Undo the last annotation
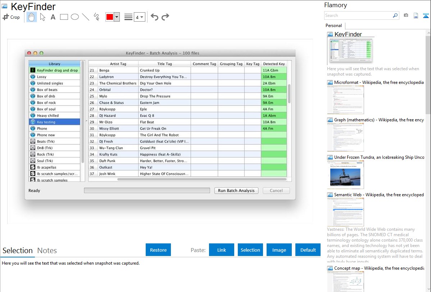Image resolution: width=431 pixels, height=292 pixels. tap(154, 17)
